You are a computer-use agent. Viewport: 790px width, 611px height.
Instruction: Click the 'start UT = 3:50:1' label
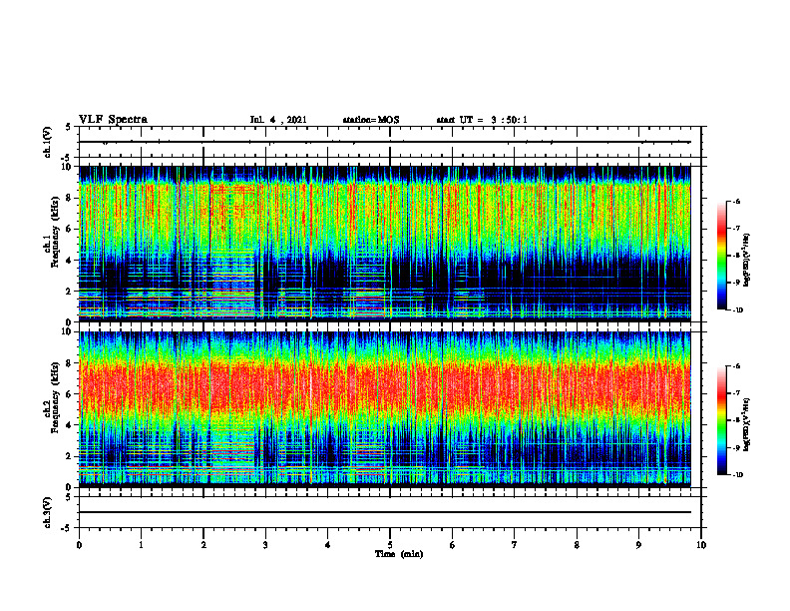(482, 120)
